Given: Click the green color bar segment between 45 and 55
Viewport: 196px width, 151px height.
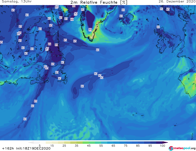Looking at the screenshot, I should click(92, 142).
